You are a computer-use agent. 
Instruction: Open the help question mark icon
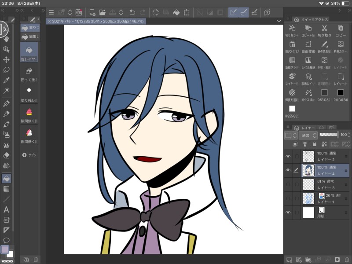click(267, 12)
